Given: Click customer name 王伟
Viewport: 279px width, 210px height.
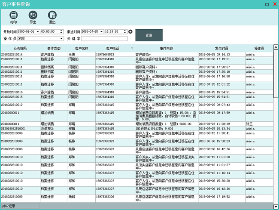Looking at the screenshot, I should point(72,54).
